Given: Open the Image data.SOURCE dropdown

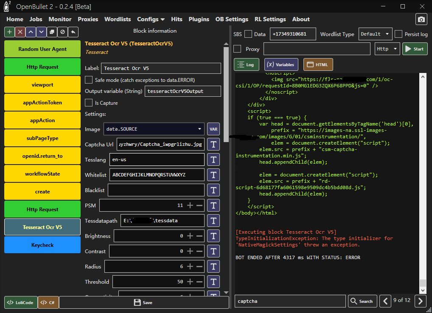Looking at the screenshot, I should (154, 129).
